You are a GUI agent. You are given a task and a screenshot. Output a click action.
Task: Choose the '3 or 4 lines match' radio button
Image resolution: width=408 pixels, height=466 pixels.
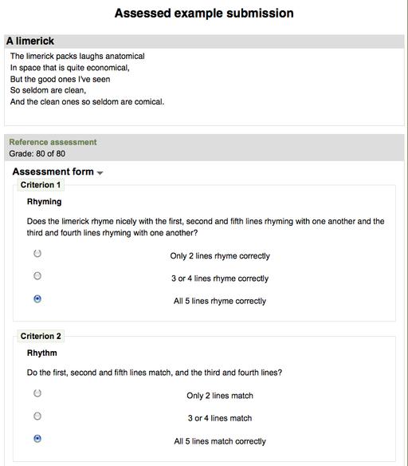tap(37, 416)
